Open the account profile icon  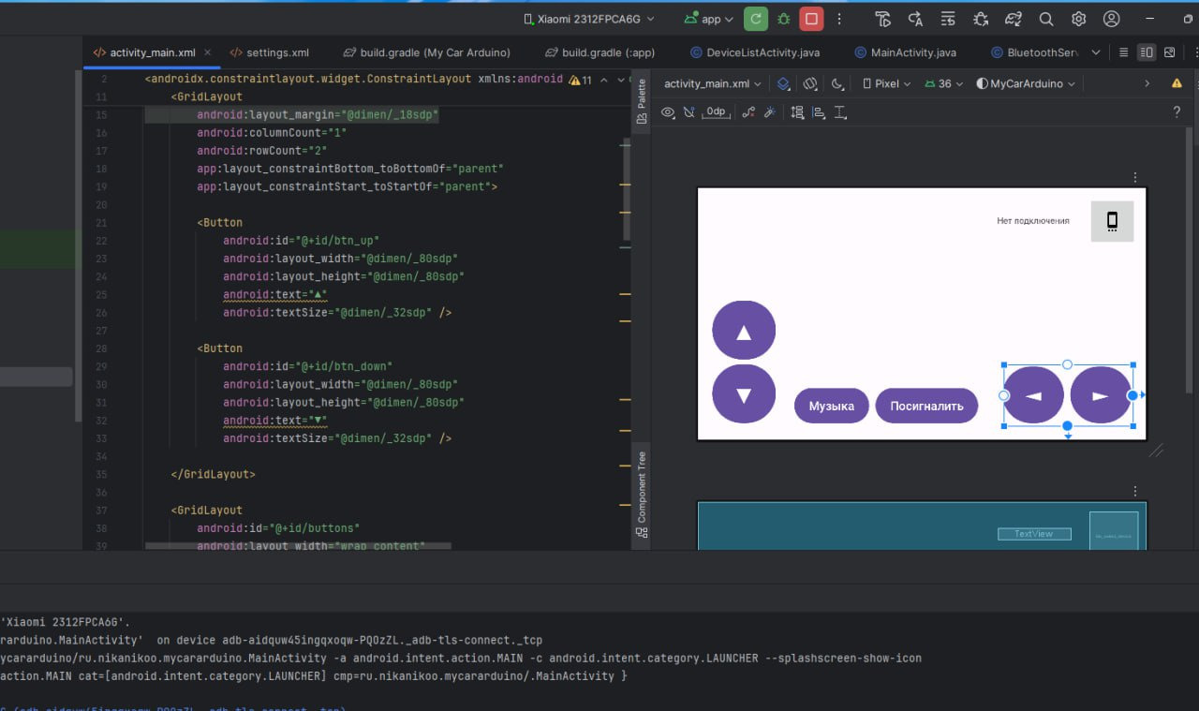(1111, 19)
